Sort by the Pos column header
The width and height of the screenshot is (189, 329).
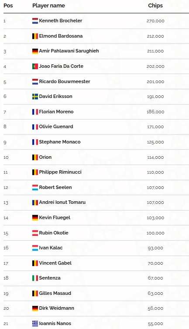click(x=8, y=6)
